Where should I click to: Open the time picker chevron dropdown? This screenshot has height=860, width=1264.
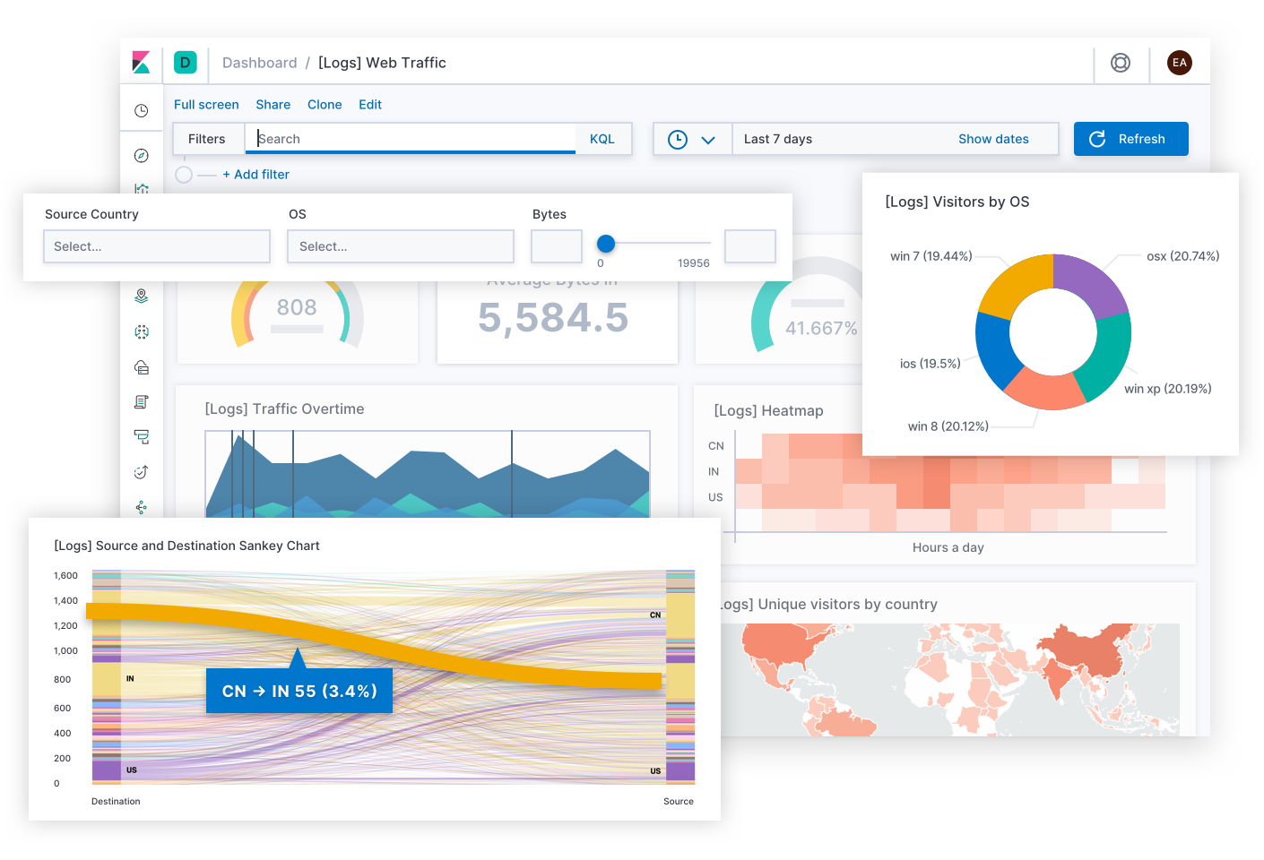point(707,139)
